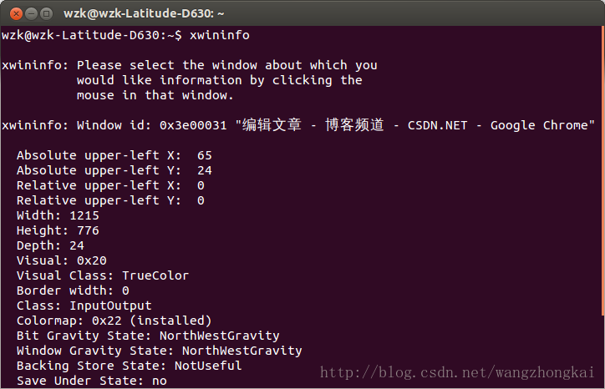
Task: Click the xwininfo command at the prompt
Action: [x=220, y=35]
